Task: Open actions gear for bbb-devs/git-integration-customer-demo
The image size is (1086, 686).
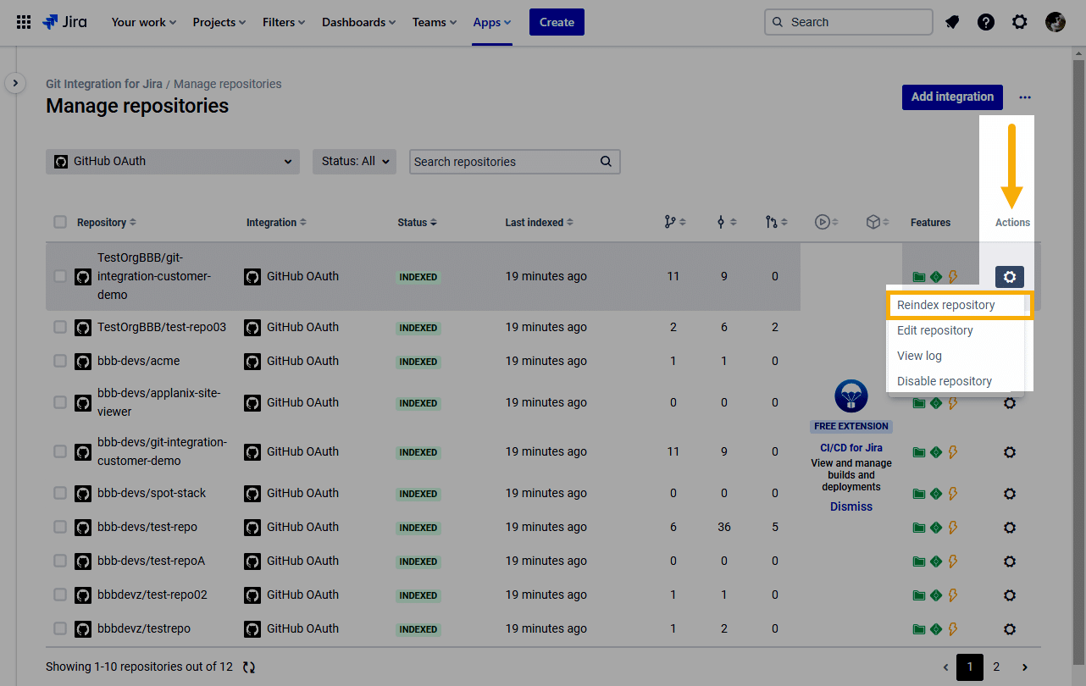Action: click(x=1009, y=452)
